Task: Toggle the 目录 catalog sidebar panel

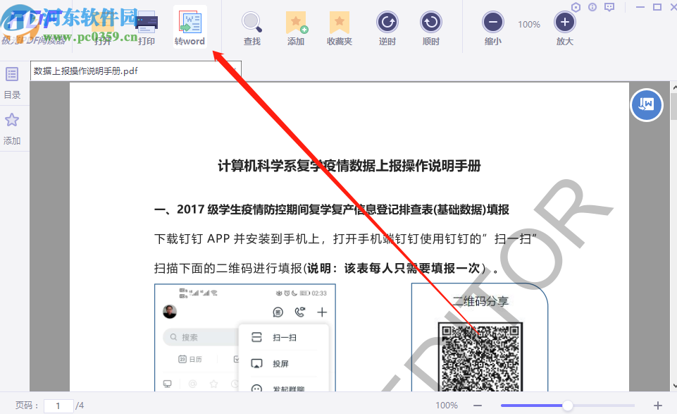Action: tap(11, 80)
